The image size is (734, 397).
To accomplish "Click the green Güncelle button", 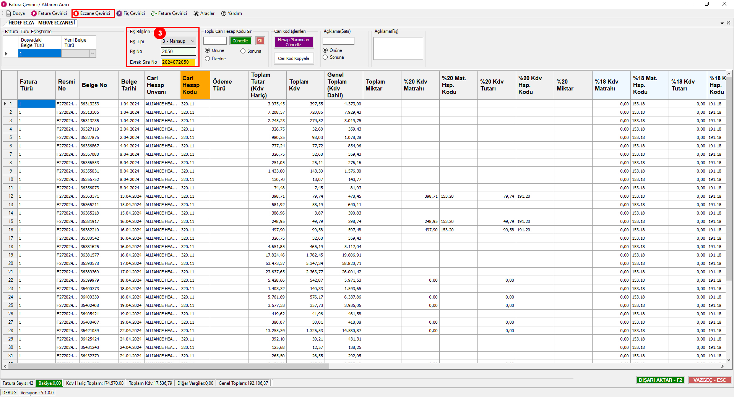I will click(240, 41).
